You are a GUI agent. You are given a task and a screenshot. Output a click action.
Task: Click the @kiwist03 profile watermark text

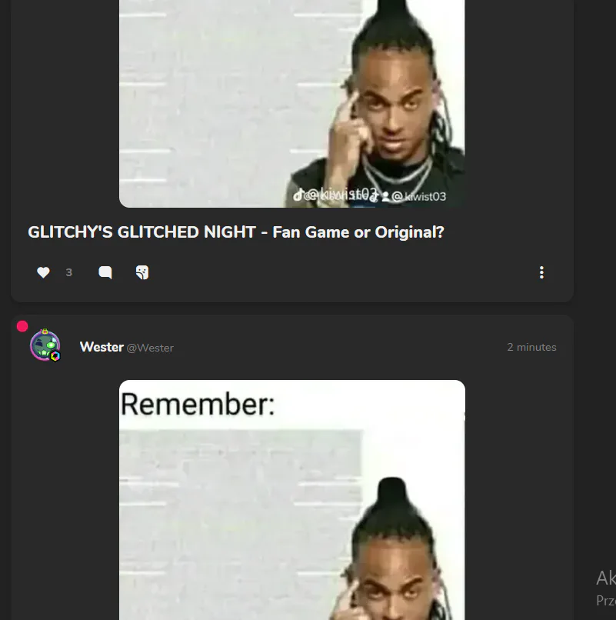(418, 196)
